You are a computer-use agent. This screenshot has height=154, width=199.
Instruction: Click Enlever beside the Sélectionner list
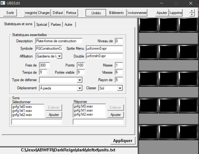(54, 107)
